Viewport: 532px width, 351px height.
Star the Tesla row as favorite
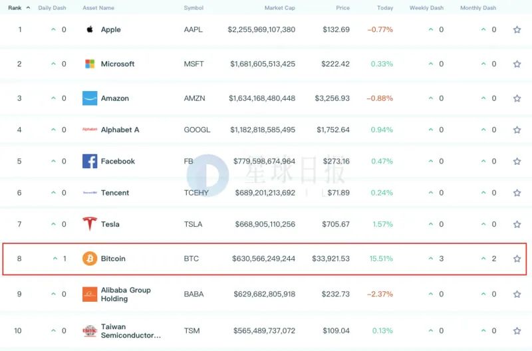coord(517,224)
